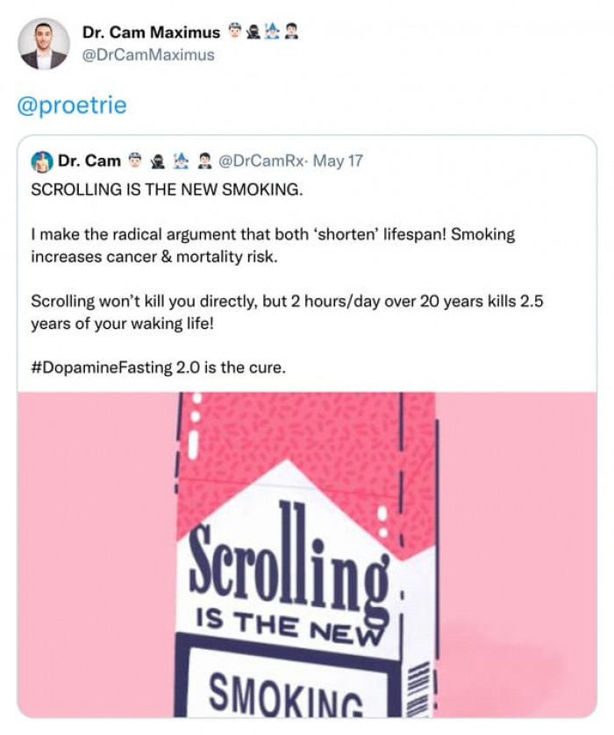Click the police officer emoji in the quoted tweet
The width and height of the screenshot is (614, 735).
(x=135, y=161)
